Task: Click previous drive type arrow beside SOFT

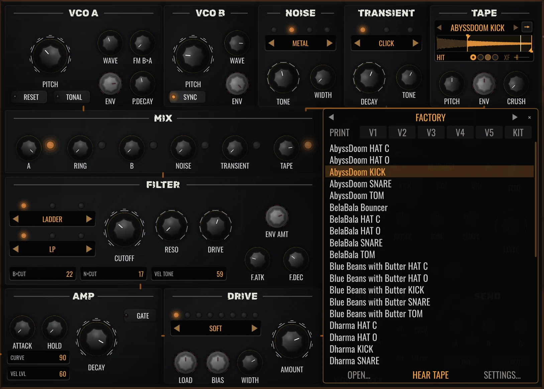Action: [x=177, y=328]
